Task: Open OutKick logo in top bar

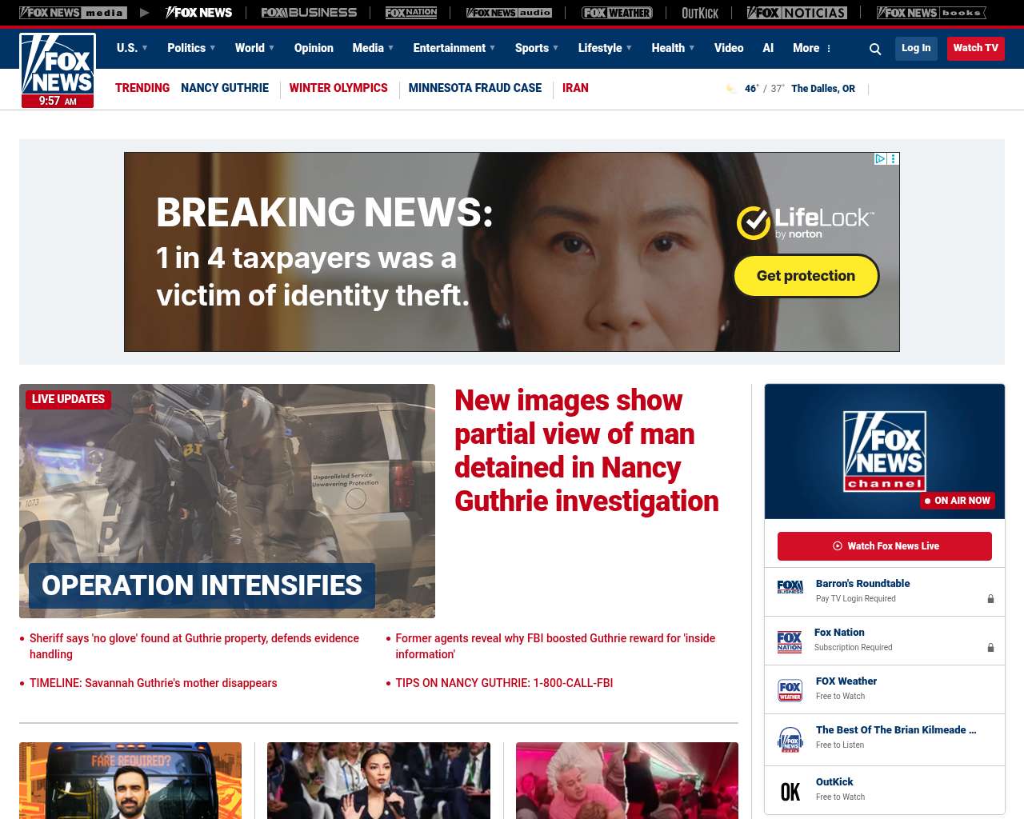Action: [x=700, y=13]
